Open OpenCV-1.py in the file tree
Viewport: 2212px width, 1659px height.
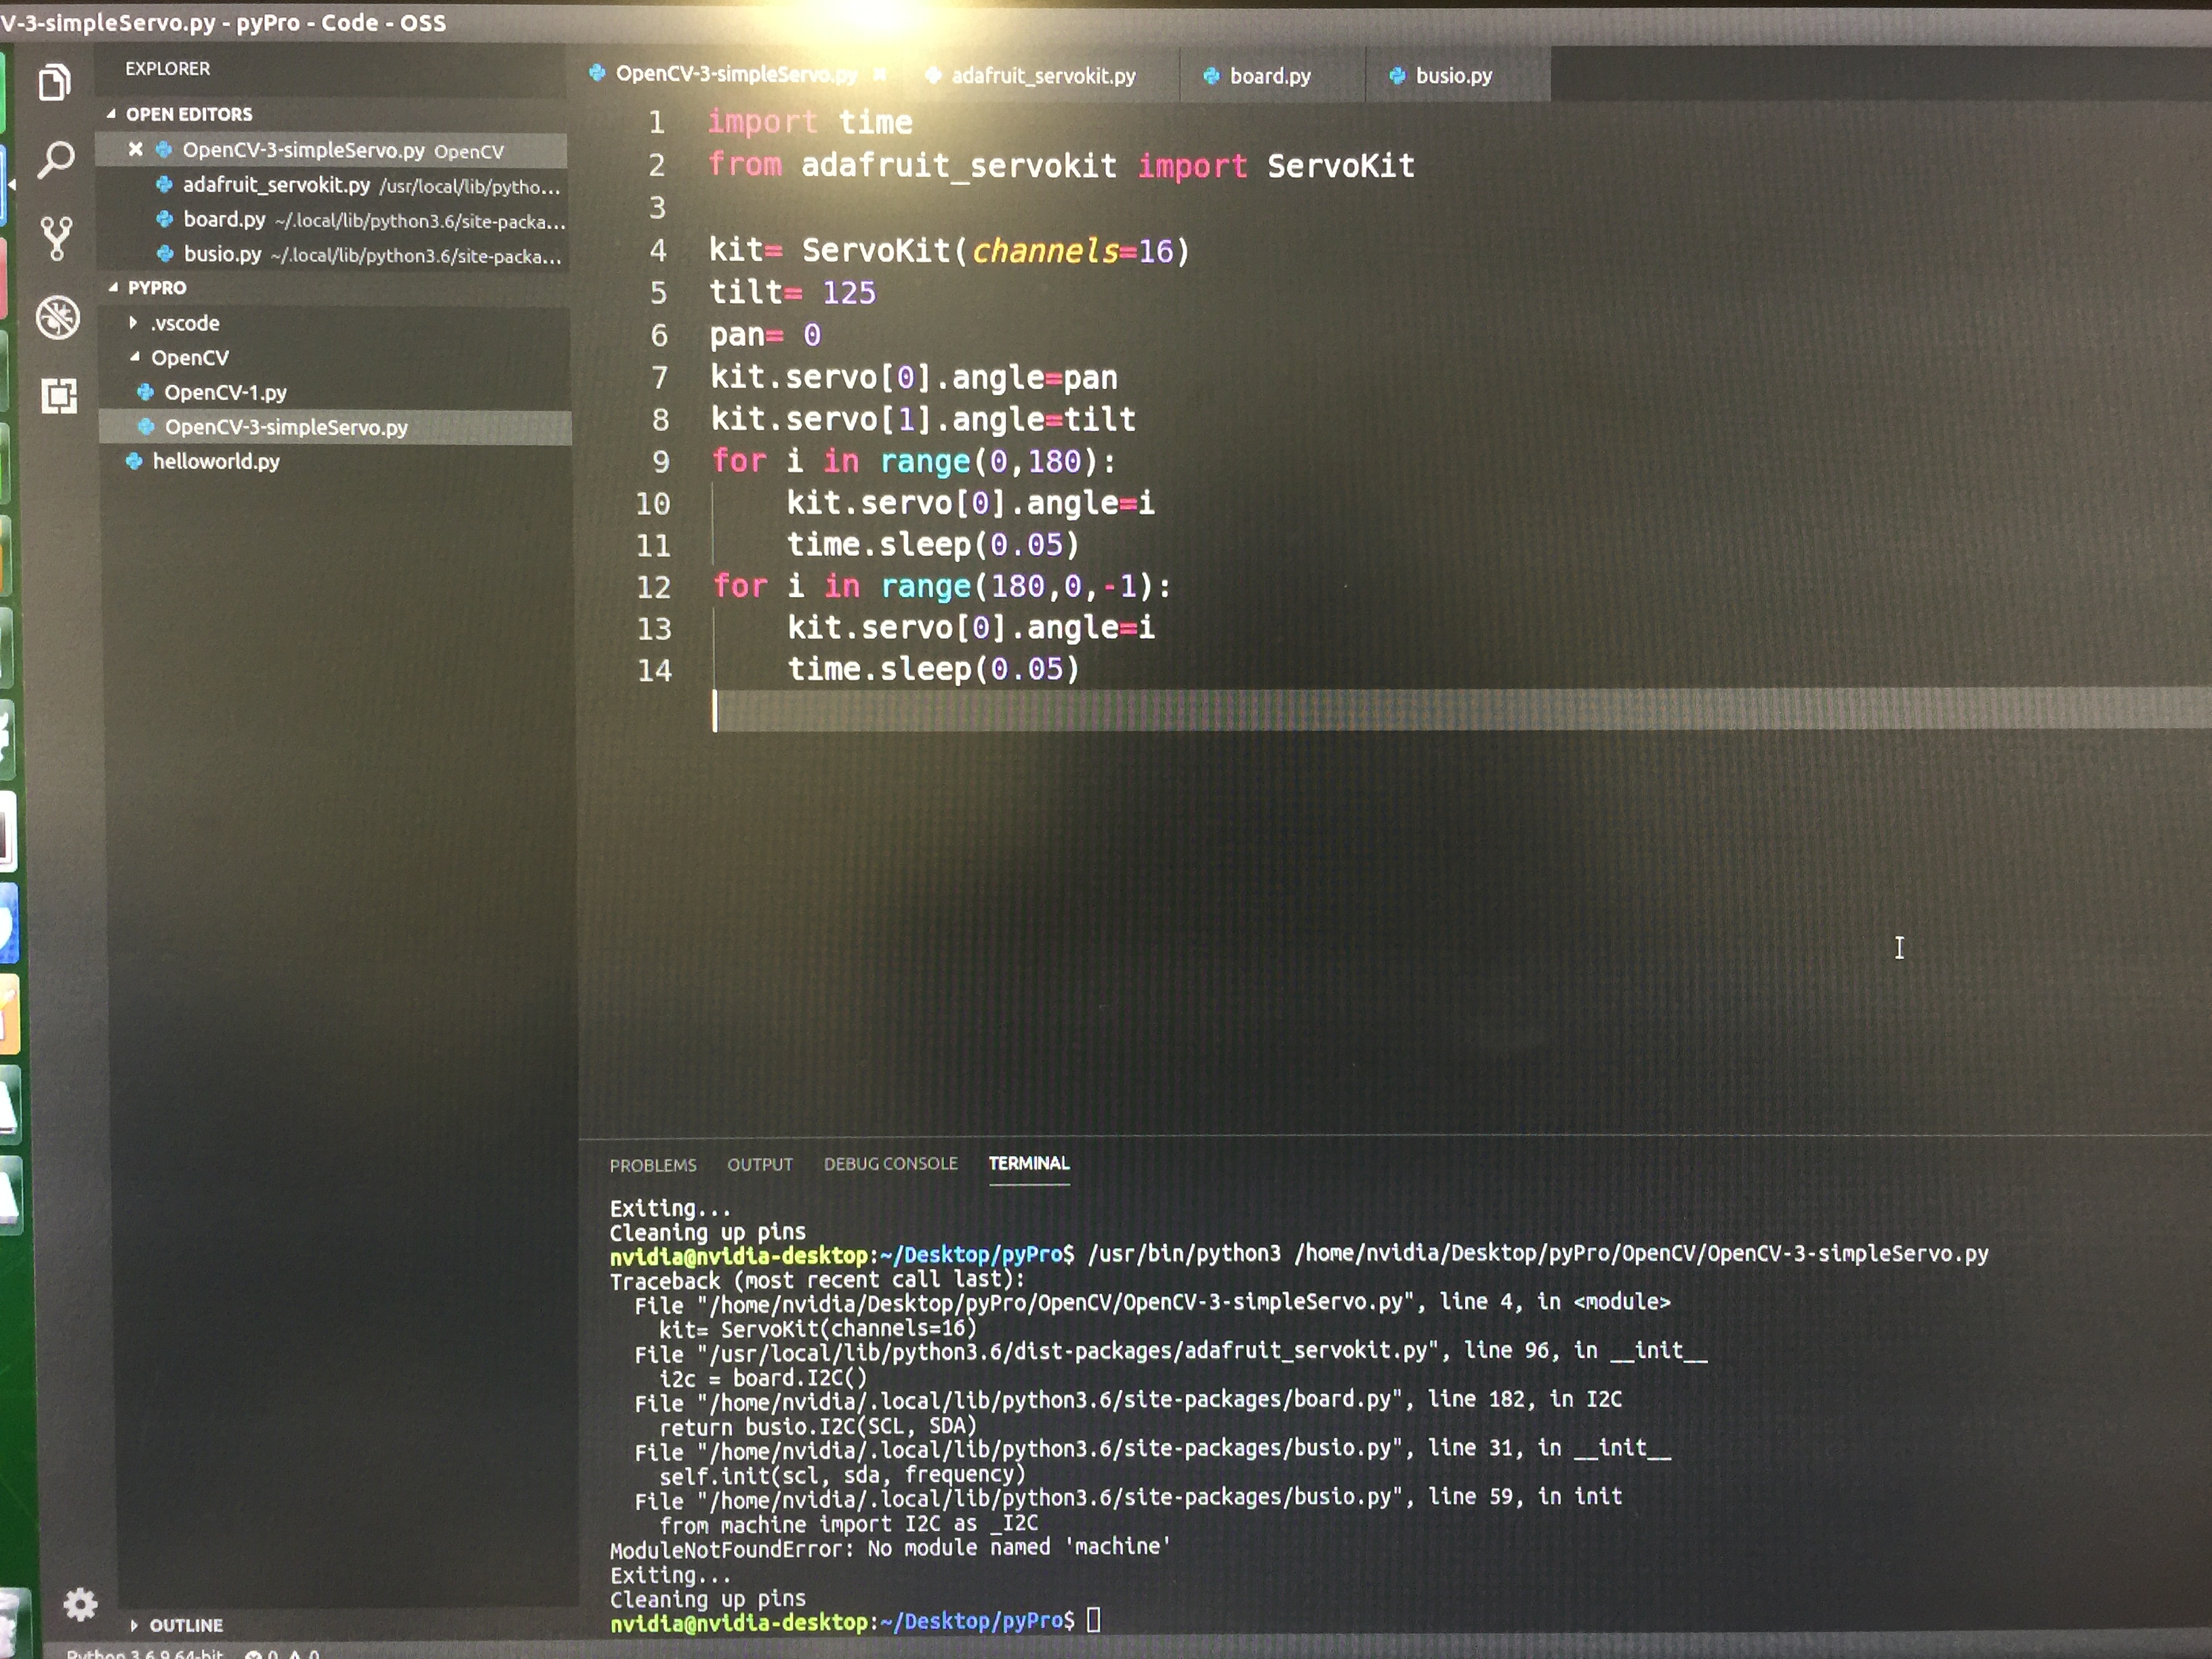pyautogui.click(x=225, y=392)
